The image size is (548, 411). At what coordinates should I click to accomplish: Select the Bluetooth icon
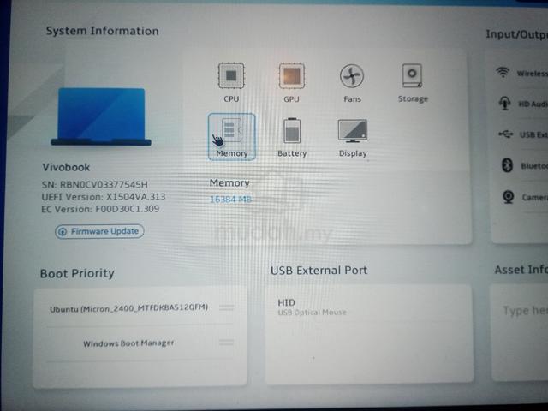507,165
